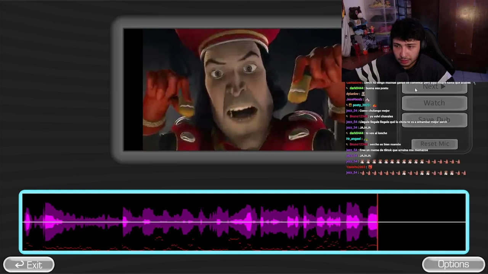This screenshot has width=488, height=274.
Task: Click the message starting "Llegale llegale llegale"
Action: [x=403, y=122]
